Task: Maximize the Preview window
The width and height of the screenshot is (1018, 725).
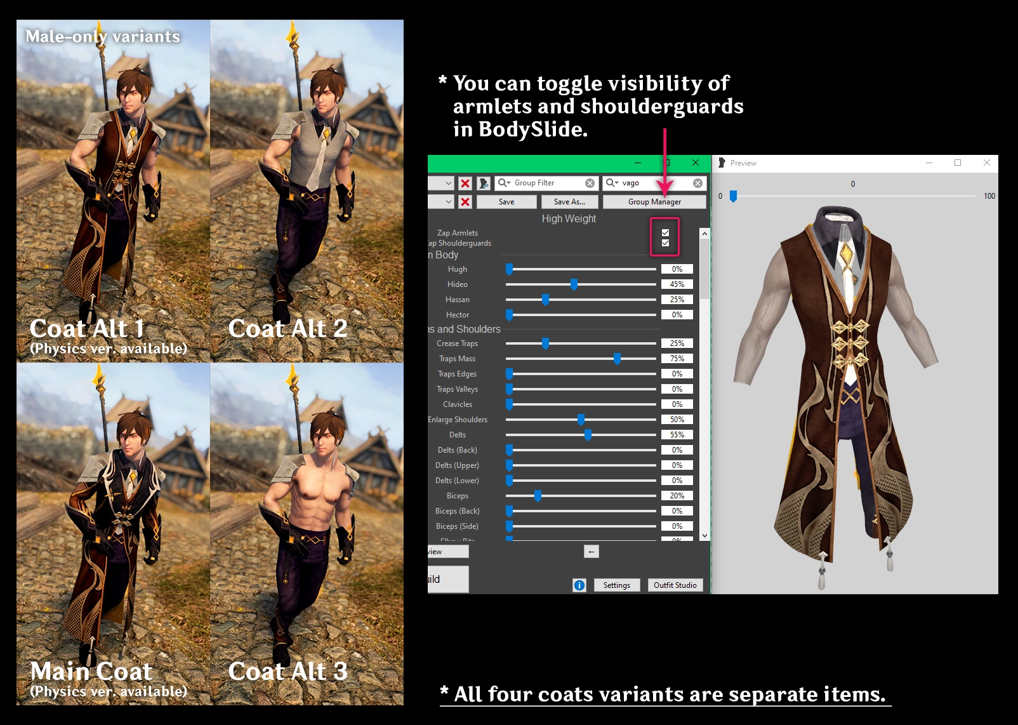Action: point(958,163)
